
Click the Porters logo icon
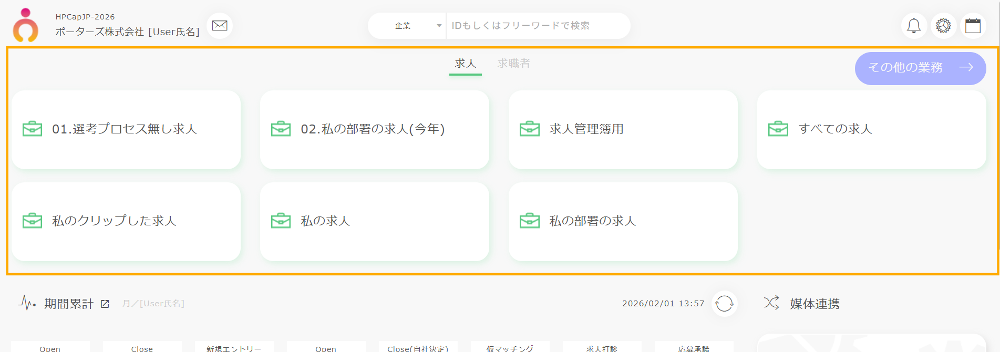pos(26,25)
